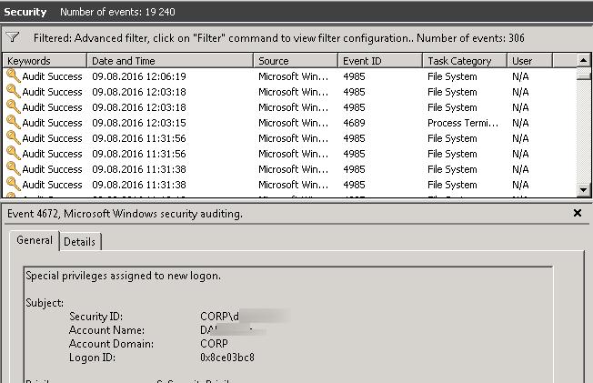Click the event list scroll down arrow
593x383 pixels.
[x=584, y=189]
